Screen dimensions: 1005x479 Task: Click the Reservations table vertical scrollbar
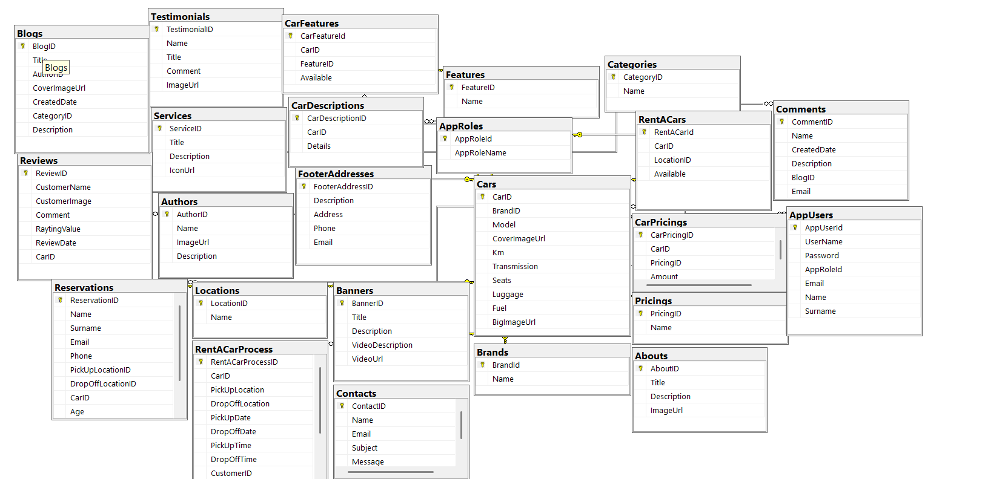point(180,343)
